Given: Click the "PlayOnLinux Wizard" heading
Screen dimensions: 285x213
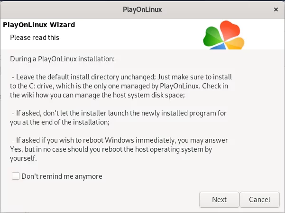Looking at the screenshot, I should 39,25.
